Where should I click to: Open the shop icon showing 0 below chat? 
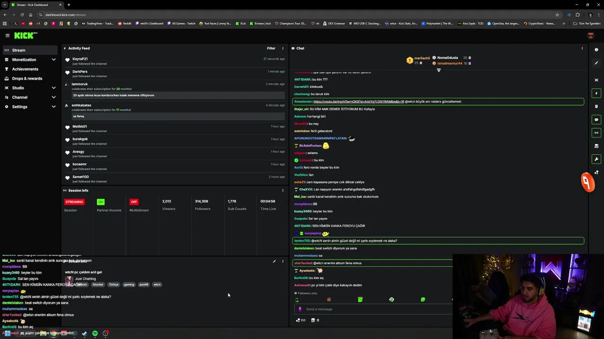tap(315, 320)
